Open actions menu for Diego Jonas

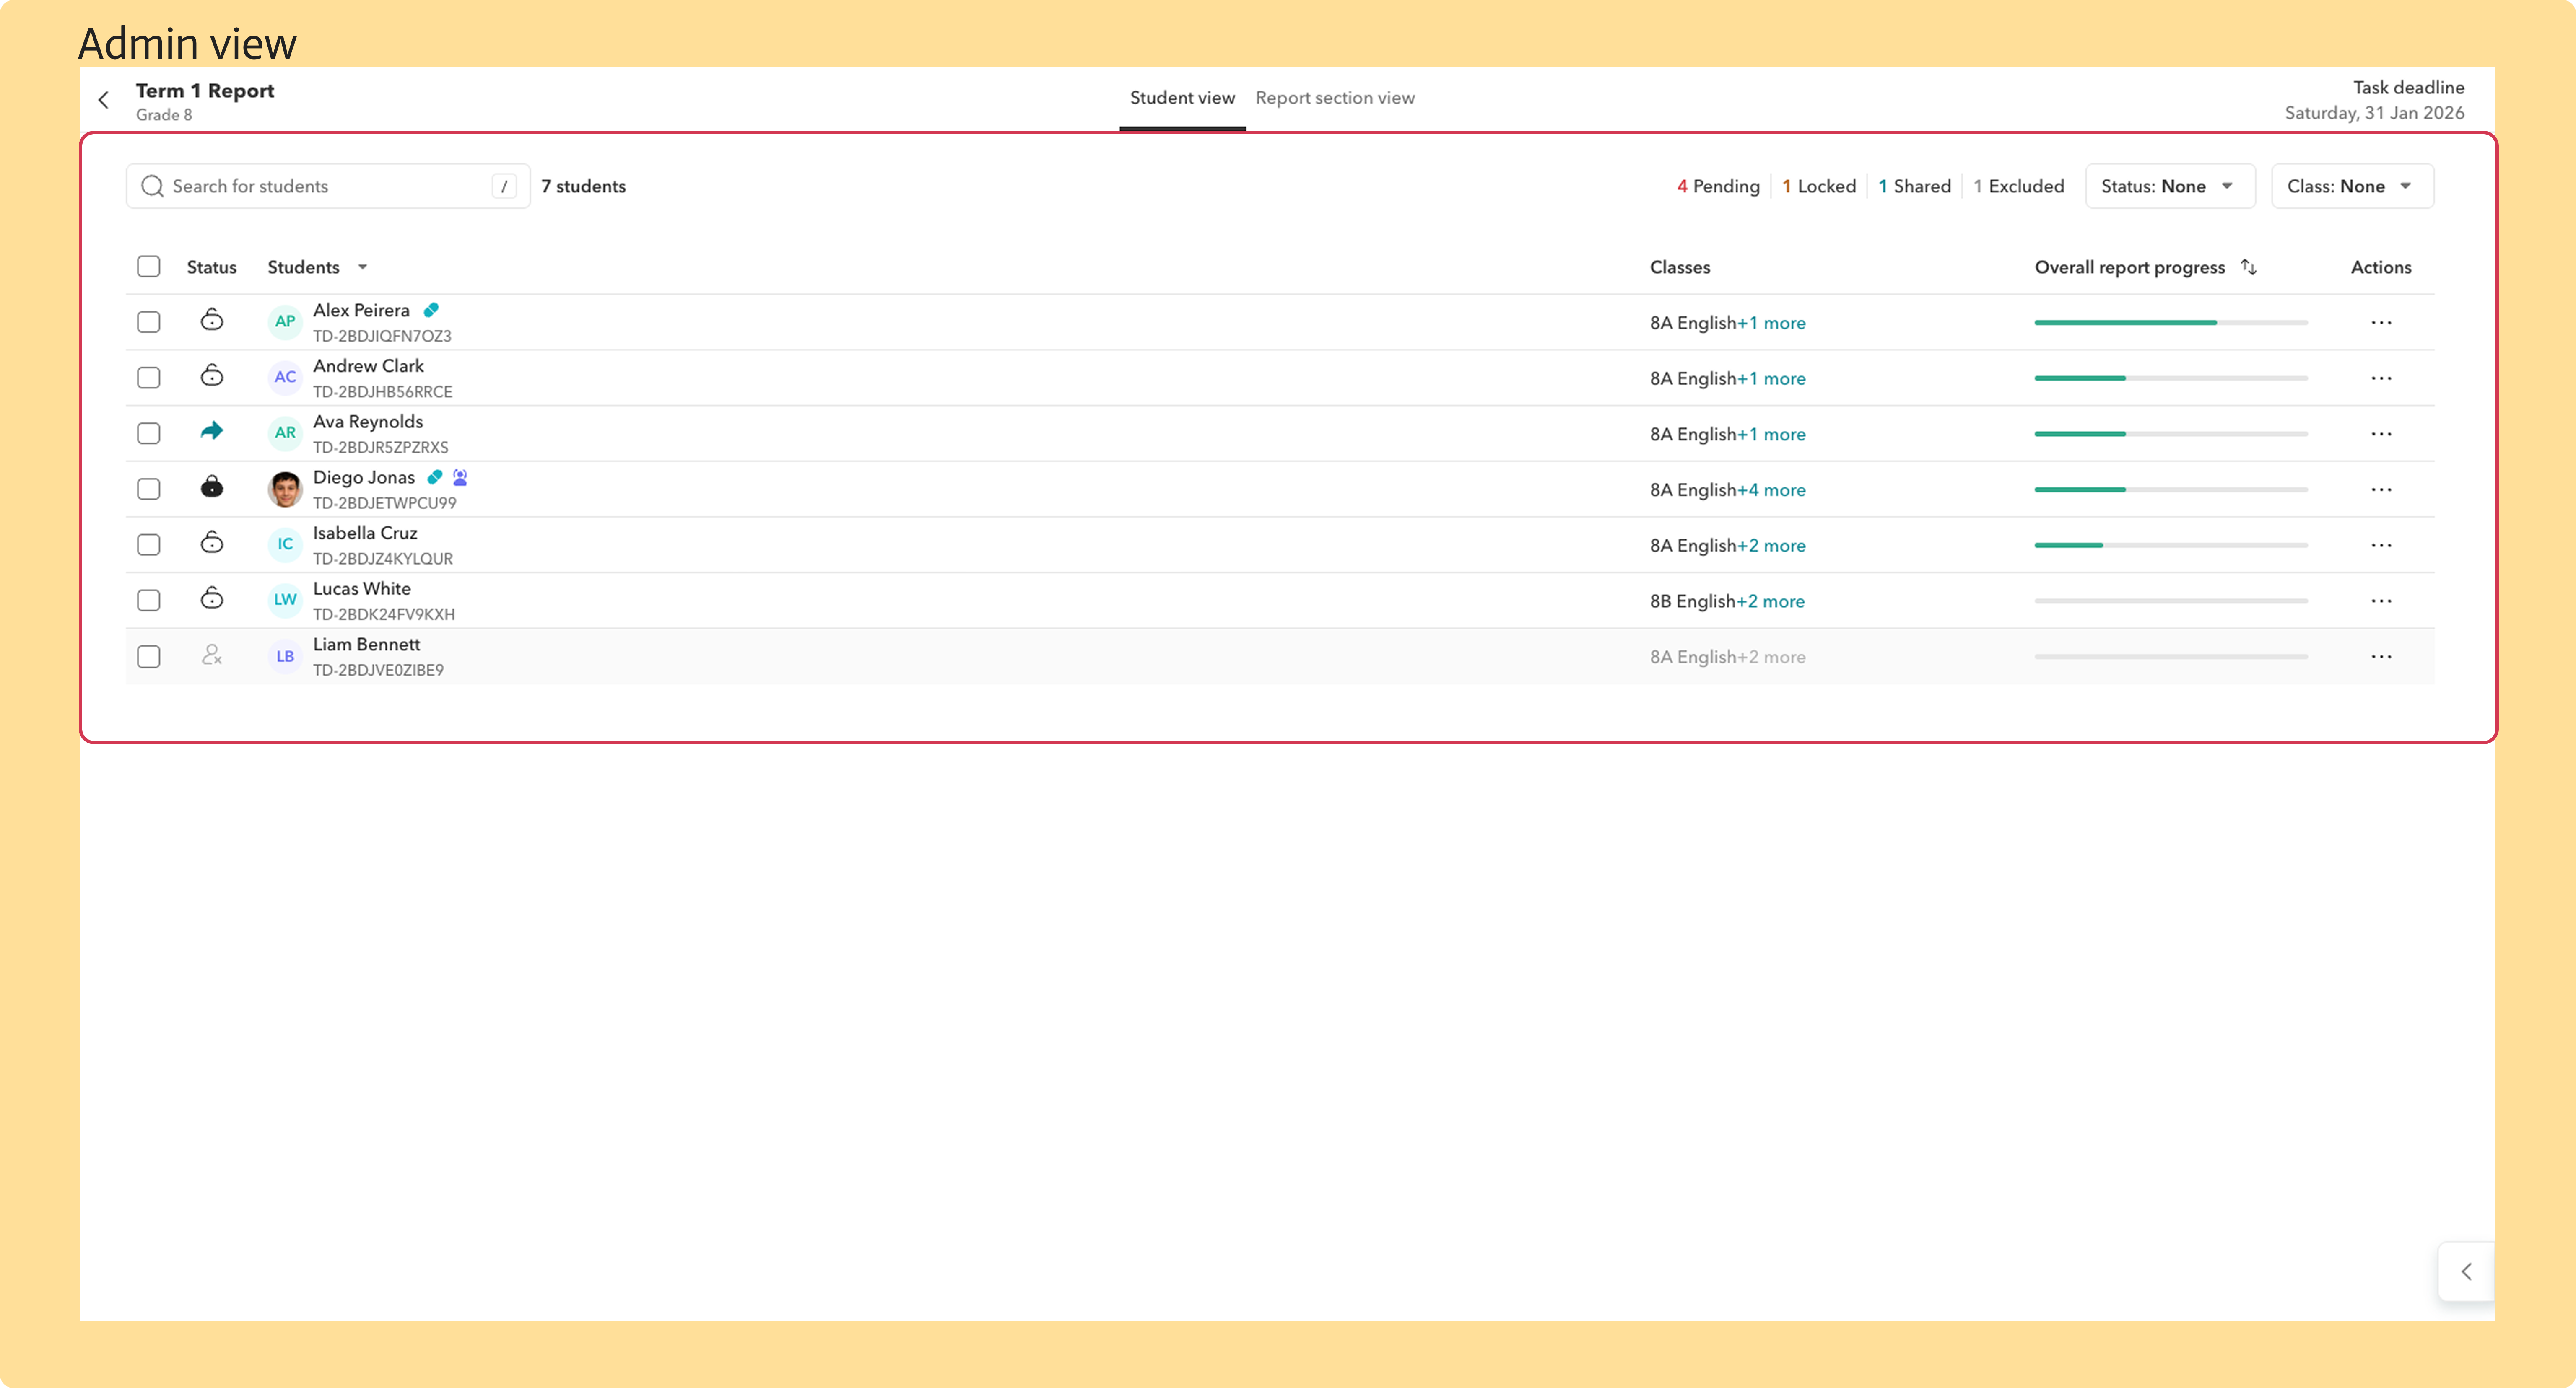pyautogui.click(x=2381, y=489)
